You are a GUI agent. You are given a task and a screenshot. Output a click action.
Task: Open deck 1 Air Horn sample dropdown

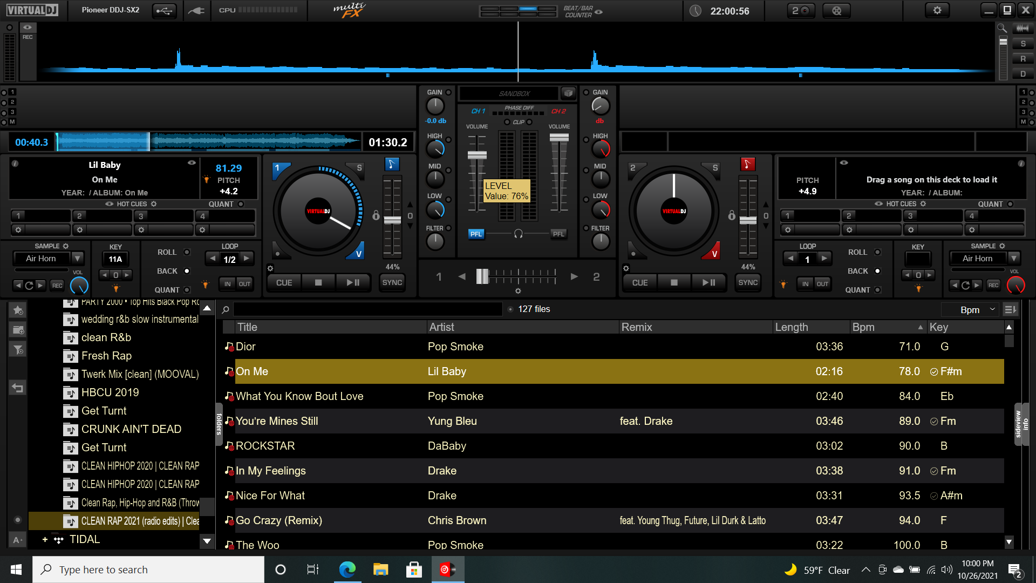[x=78, y=258]
